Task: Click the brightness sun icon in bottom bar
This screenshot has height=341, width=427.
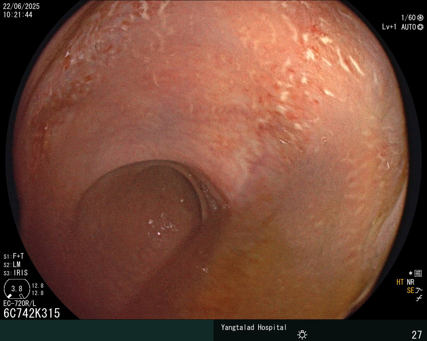Action: point(302,334)
